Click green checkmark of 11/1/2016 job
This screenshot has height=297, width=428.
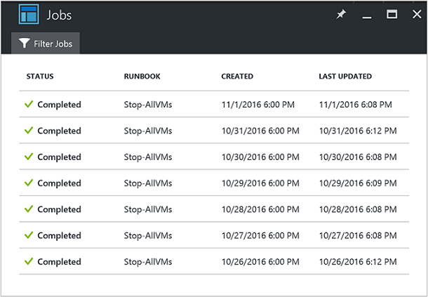coord(29,105)
